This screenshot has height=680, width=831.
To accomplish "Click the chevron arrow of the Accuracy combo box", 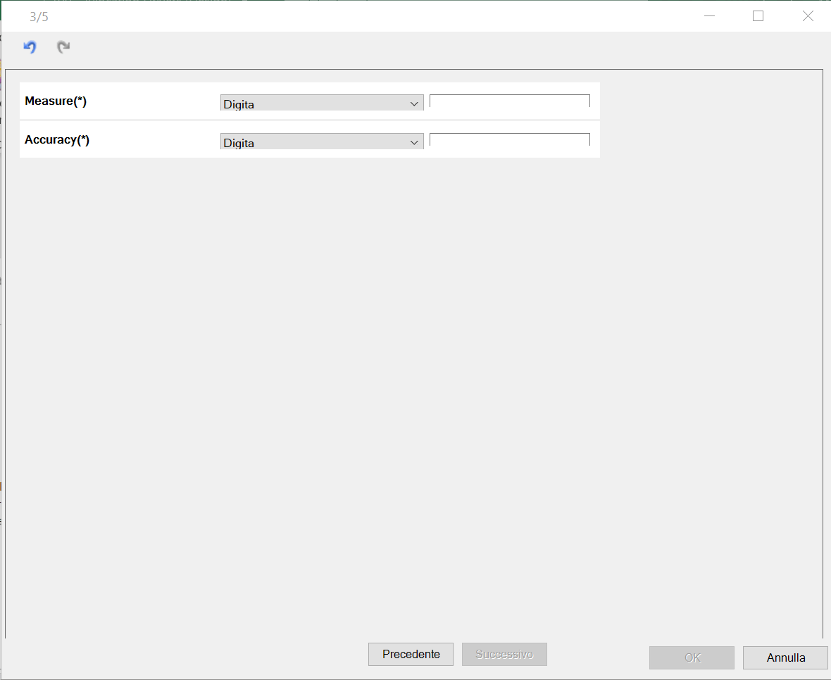I will coord(414,142).
